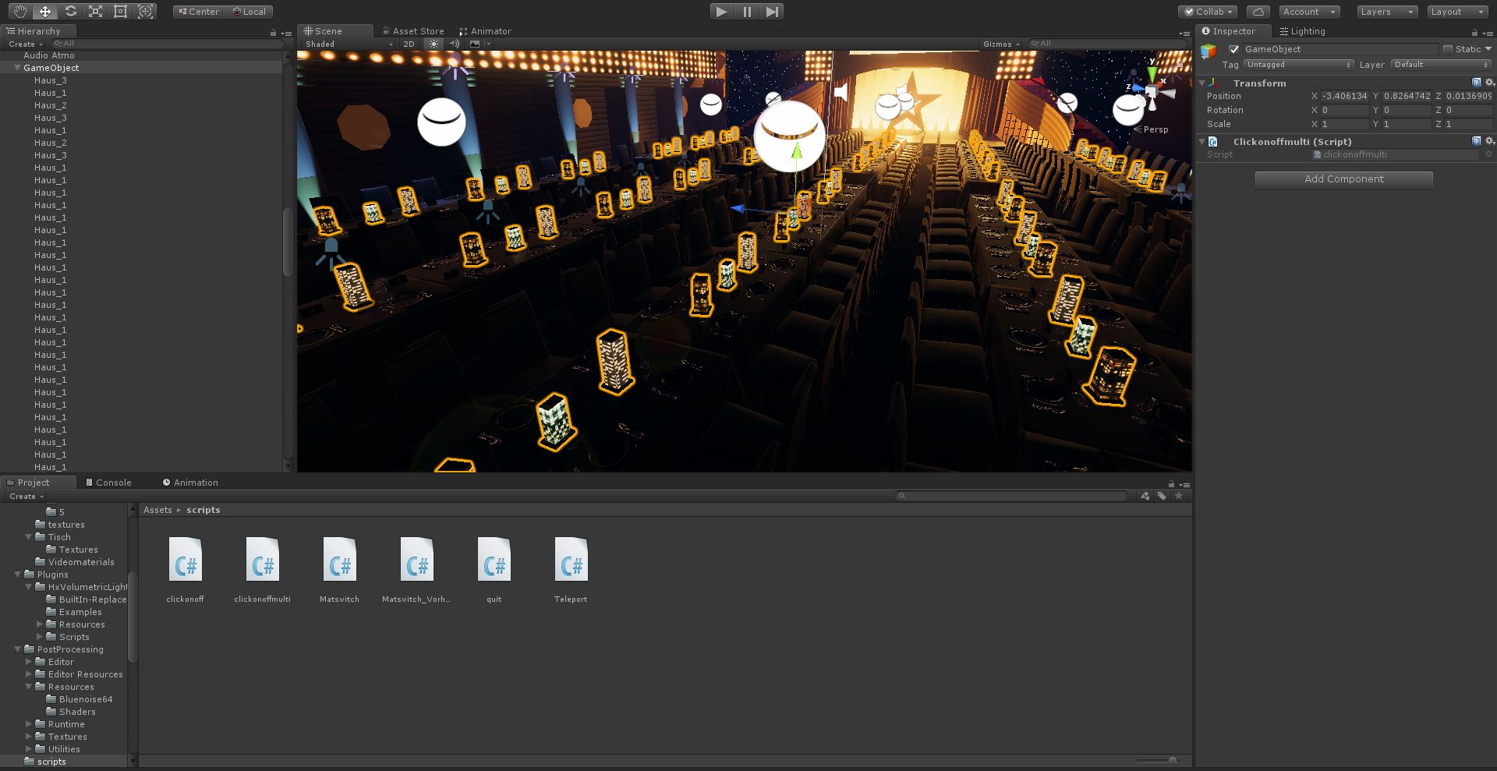Viewport: 1497px width, 771px height.
Task: Toggle 2D scene view mode
Action: 409,44
